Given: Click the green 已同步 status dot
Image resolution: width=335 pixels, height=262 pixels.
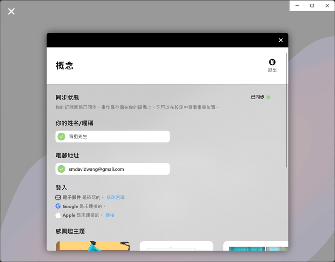Looking at the screenshot, I should click(268, 97).
